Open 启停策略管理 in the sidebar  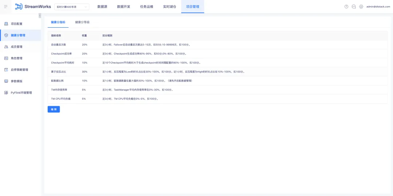tap(20, 70)
